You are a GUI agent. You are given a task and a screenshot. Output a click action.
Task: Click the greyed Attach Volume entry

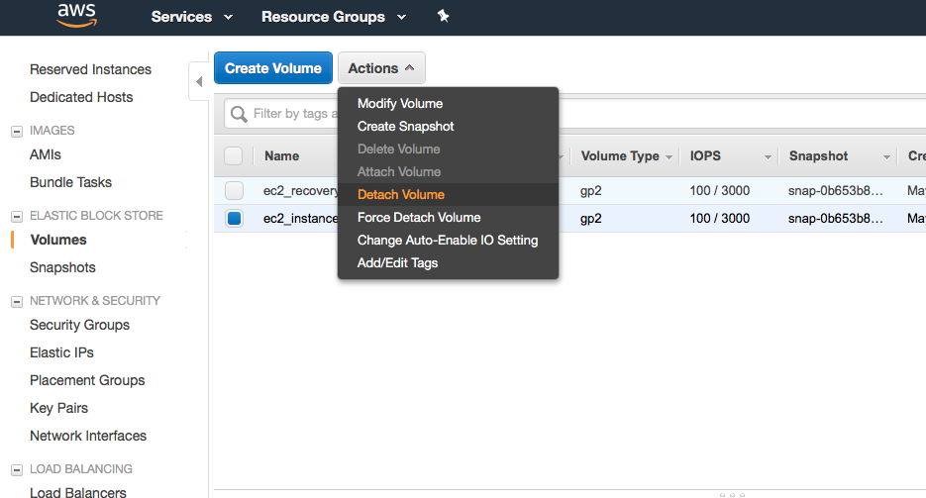tap(399, 171)
